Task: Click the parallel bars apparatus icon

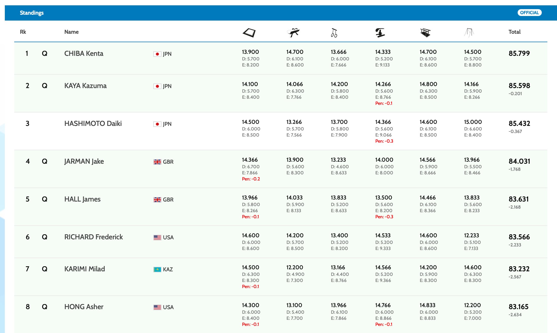Action: 425,32
